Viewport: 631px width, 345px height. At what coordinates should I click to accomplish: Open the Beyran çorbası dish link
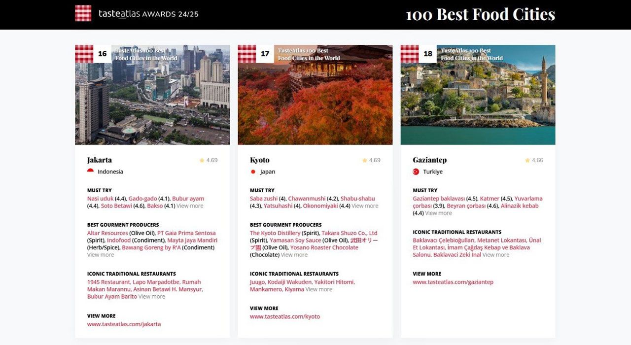[466, 206]
